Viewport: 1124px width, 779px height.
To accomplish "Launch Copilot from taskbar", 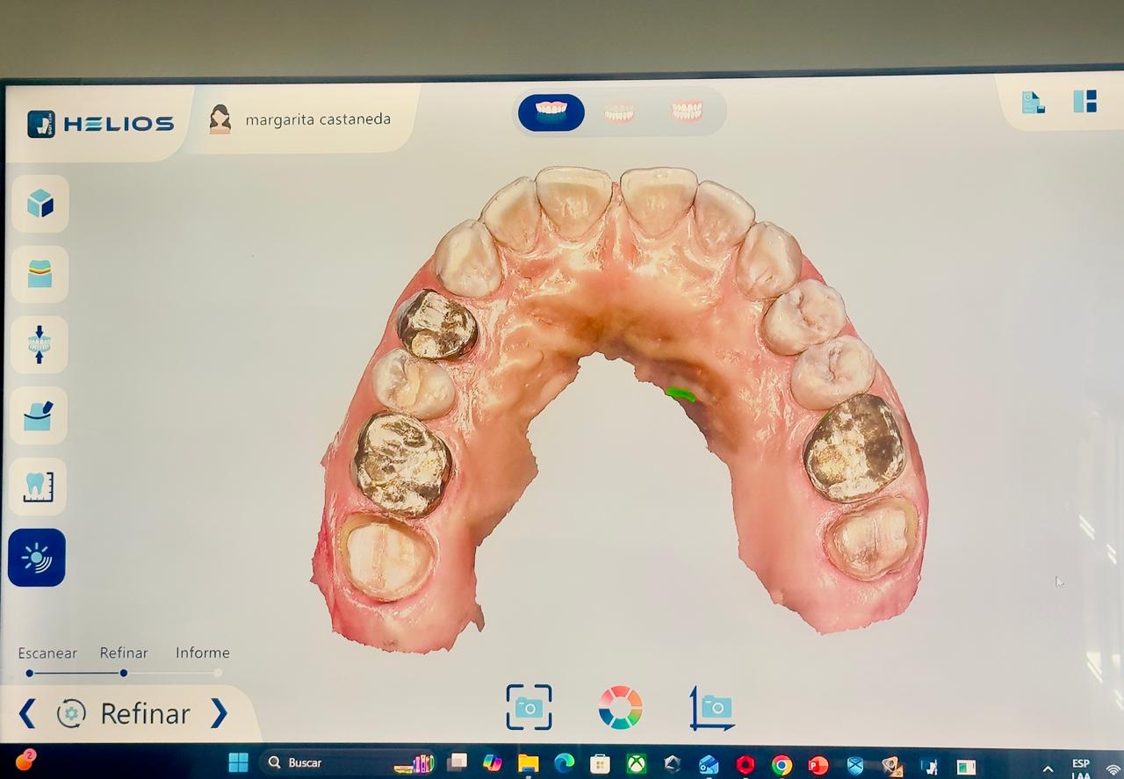I will coord(492,763).
